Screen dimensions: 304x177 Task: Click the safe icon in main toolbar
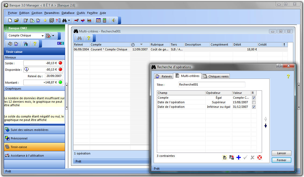click(51, 20)
